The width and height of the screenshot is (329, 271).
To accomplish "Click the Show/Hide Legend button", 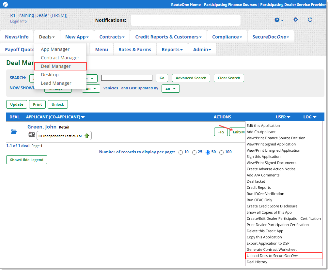I will 27,160.
